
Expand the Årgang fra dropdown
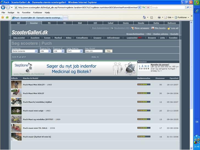(x=45, y=51)
